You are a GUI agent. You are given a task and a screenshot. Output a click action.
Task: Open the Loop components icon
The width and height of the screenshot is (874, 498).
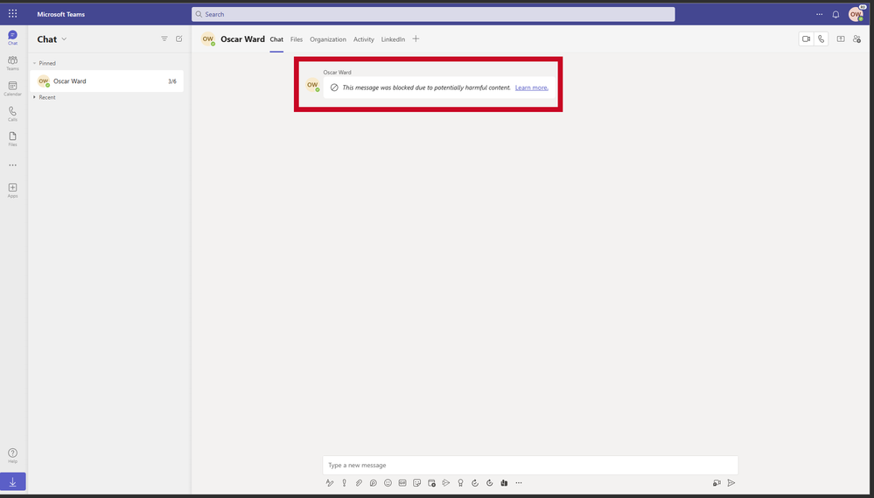click(374, 483)
